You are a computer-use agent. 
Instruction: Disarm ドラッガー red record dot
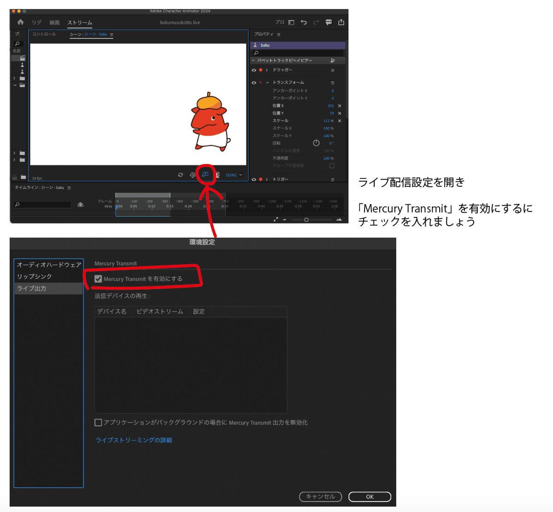click(260, 70)
